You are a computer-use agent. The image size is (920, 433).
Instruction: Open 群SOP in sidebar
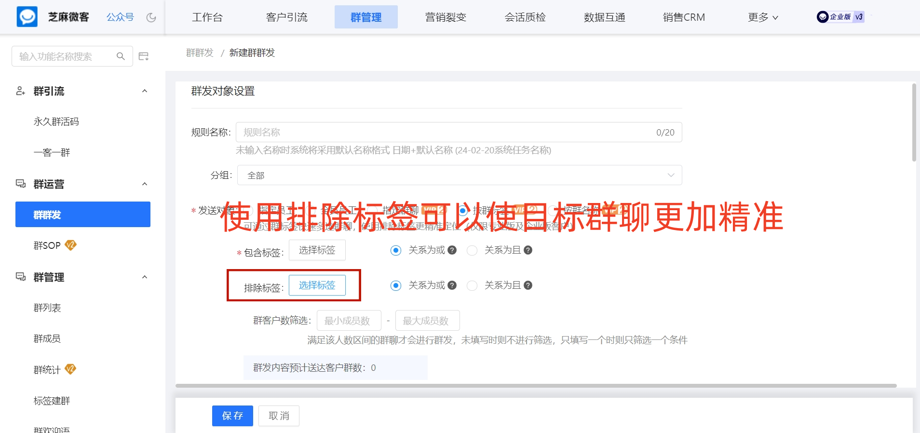(x=47, y=245)
